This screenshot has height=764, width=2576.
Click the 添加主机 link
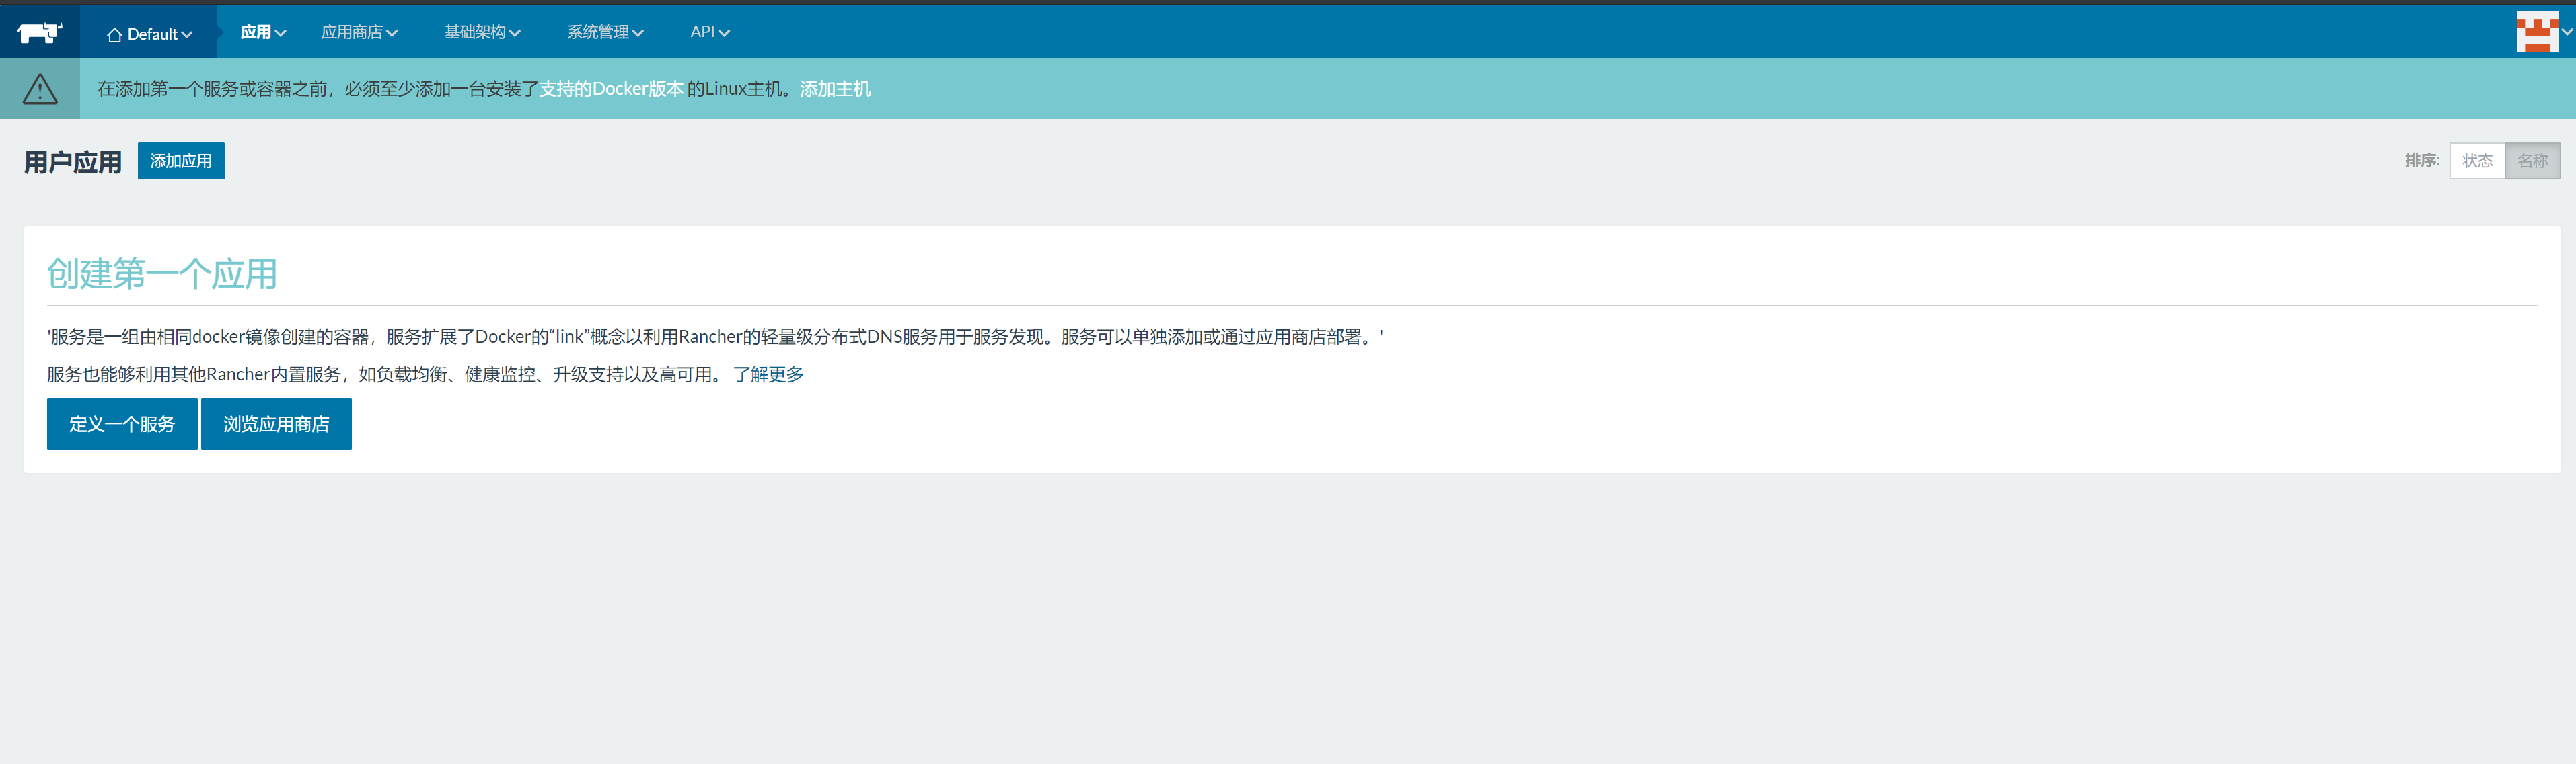point(835,89)
